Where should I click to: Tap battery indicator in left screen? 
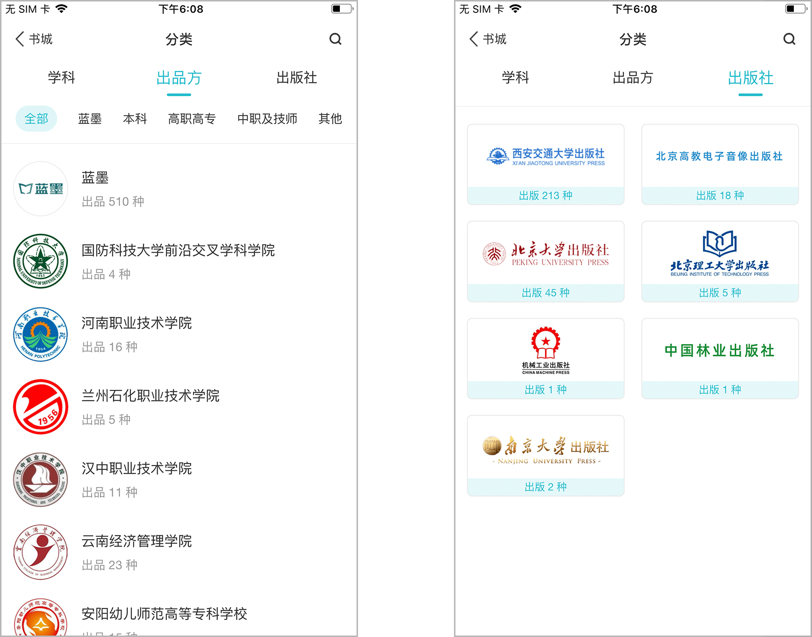pyautogui.click(x=342, y=9)
